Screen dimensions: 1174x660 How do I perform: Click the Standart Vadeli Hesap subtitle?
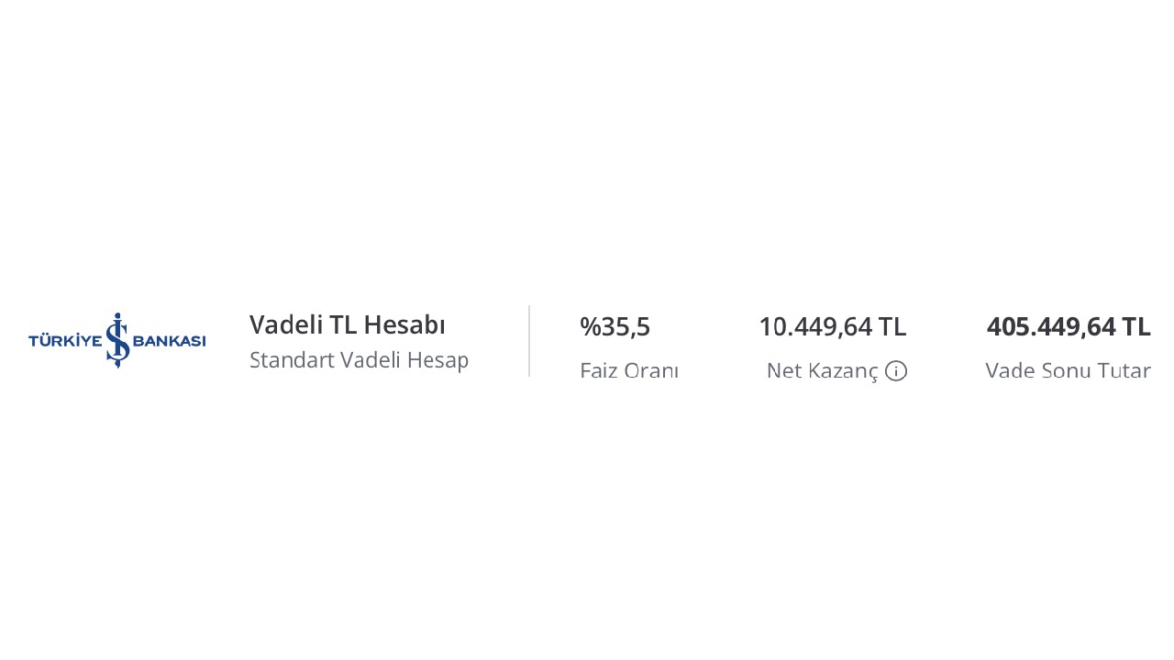pyautogui.click(x=359, y=360)
